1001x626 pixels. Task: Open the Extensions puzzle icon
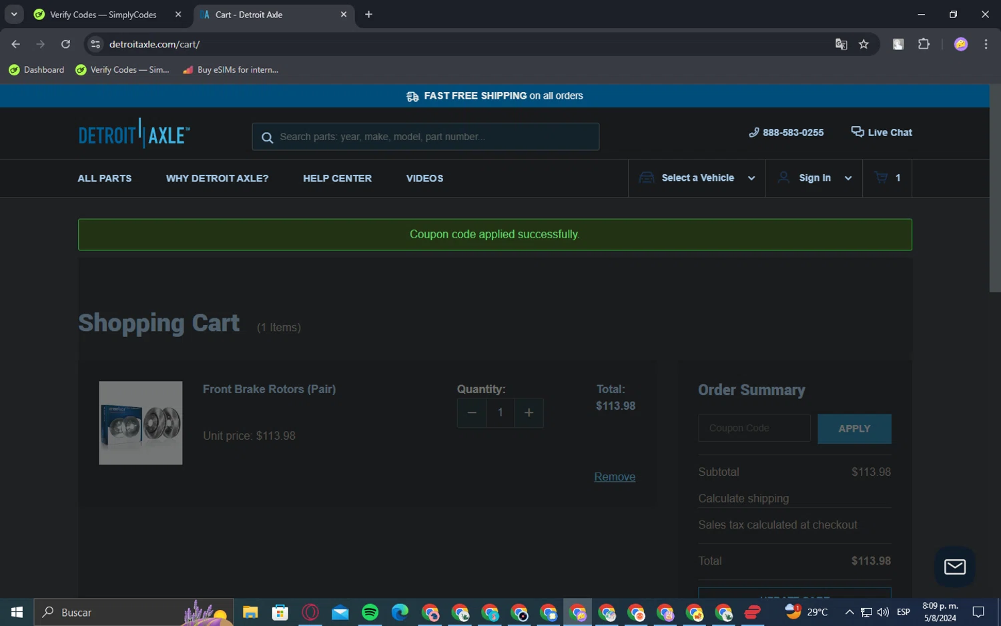(x=924, y=44)
